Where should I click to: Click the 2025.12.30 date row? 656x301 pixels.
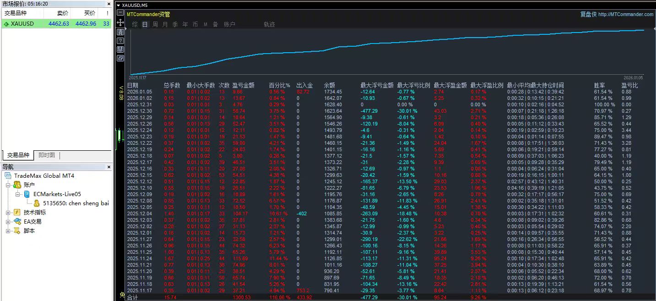(139, 111)
